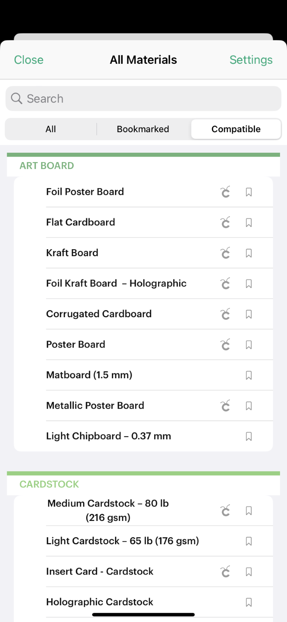Open material Settings

point(251,60)
